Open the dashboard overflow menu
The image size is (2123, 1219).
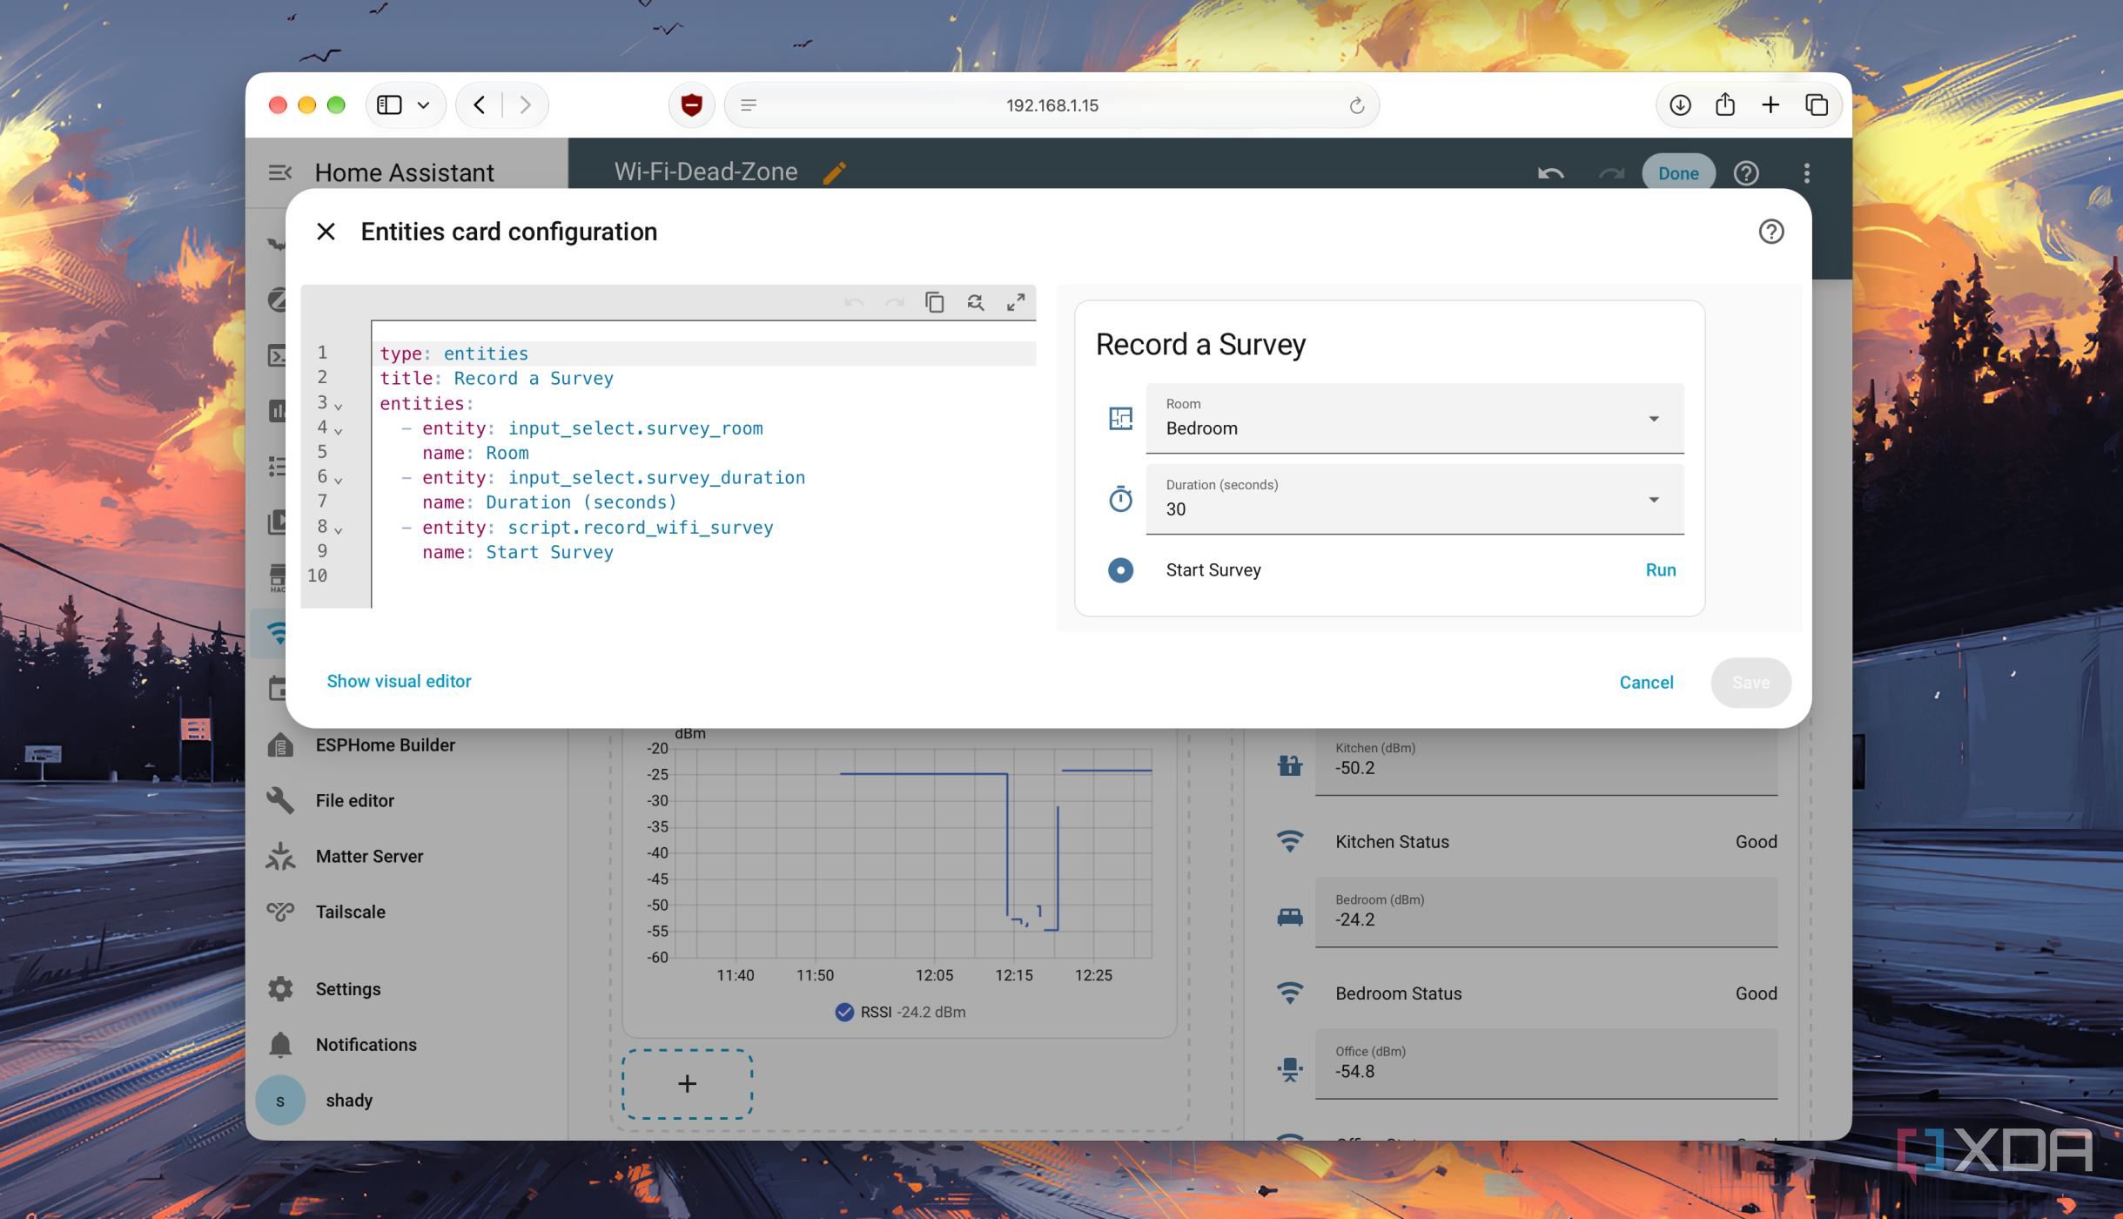click(1807, 172)
